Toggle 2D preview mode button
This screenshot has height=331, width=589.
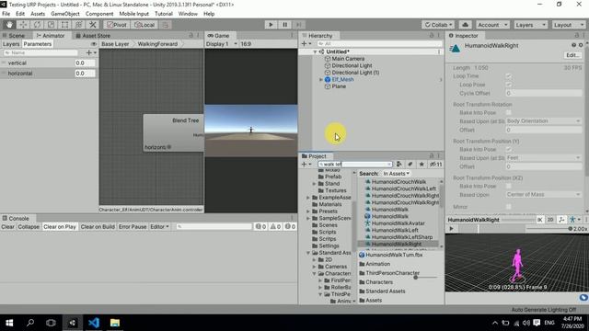pos(550,220)
